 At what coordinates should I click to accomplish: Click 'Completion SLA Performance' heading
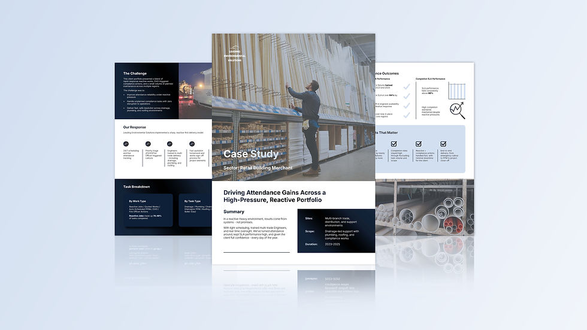pyautogui.click(x=431, y=79)
